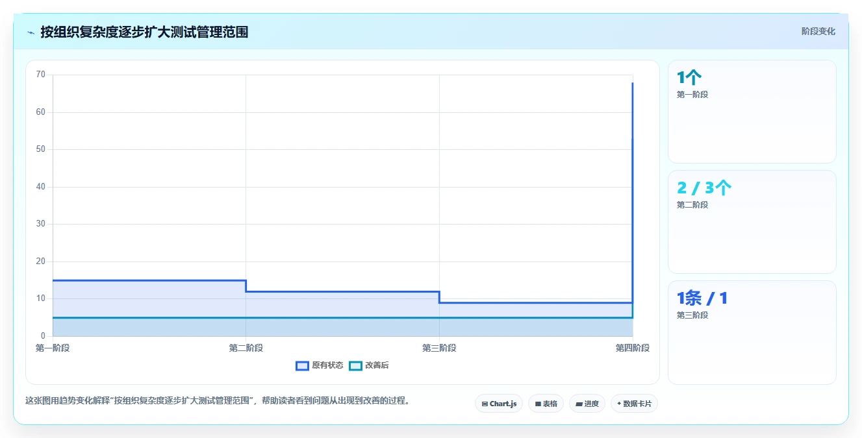Click the chart title 按组织复杂度逐步扩大测试管理范围
Viewport: 862px width, 438px height.
pos(144,32)
